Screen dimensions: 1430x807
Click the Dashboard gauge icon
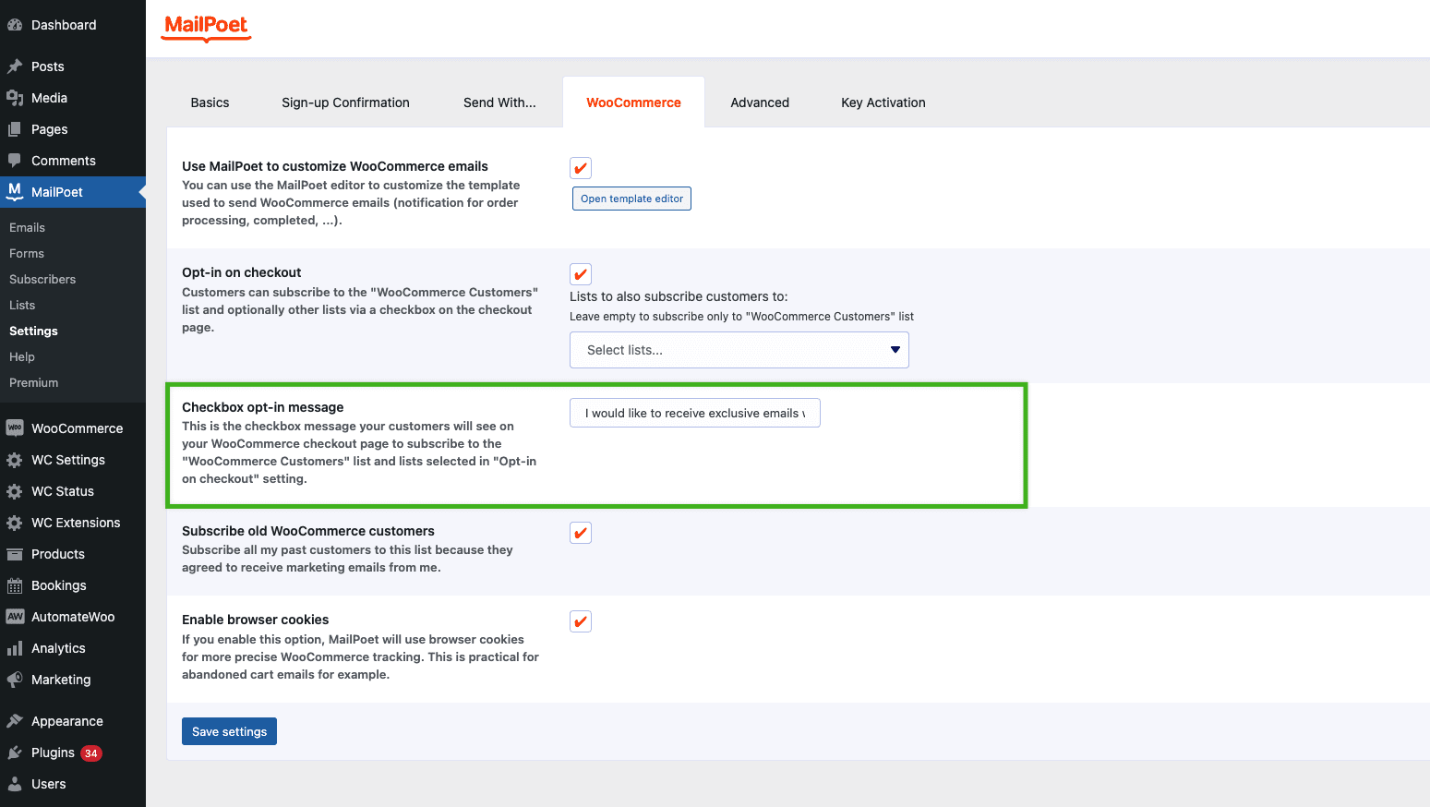coord(15,25)
